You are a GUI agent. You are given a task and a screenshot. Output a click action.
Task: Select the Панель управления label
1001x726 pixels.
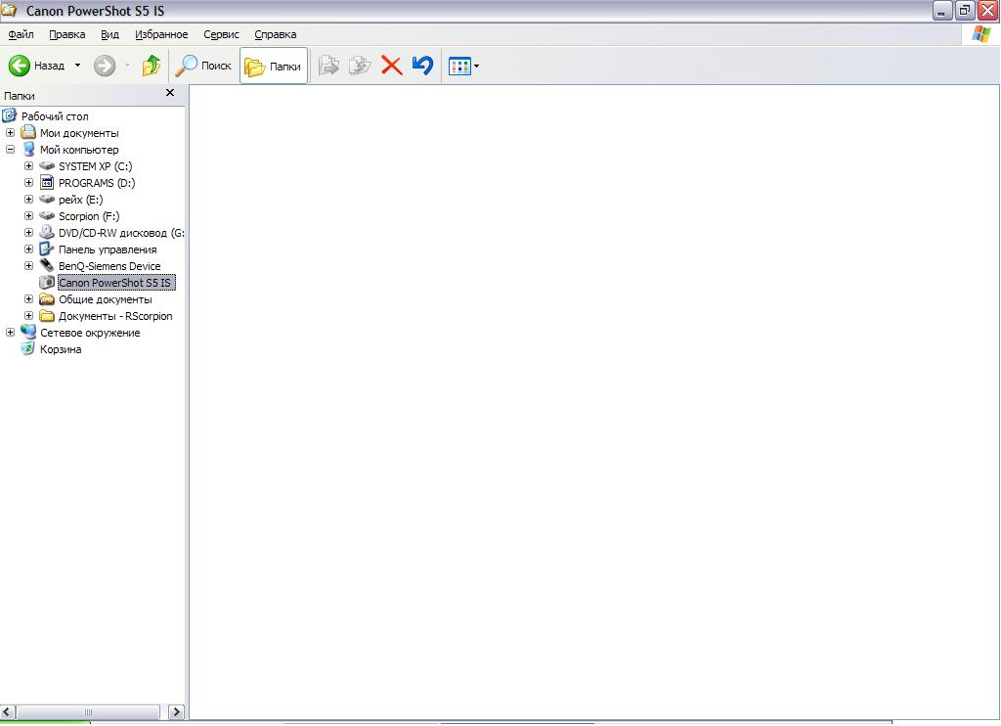click(108, 250)
